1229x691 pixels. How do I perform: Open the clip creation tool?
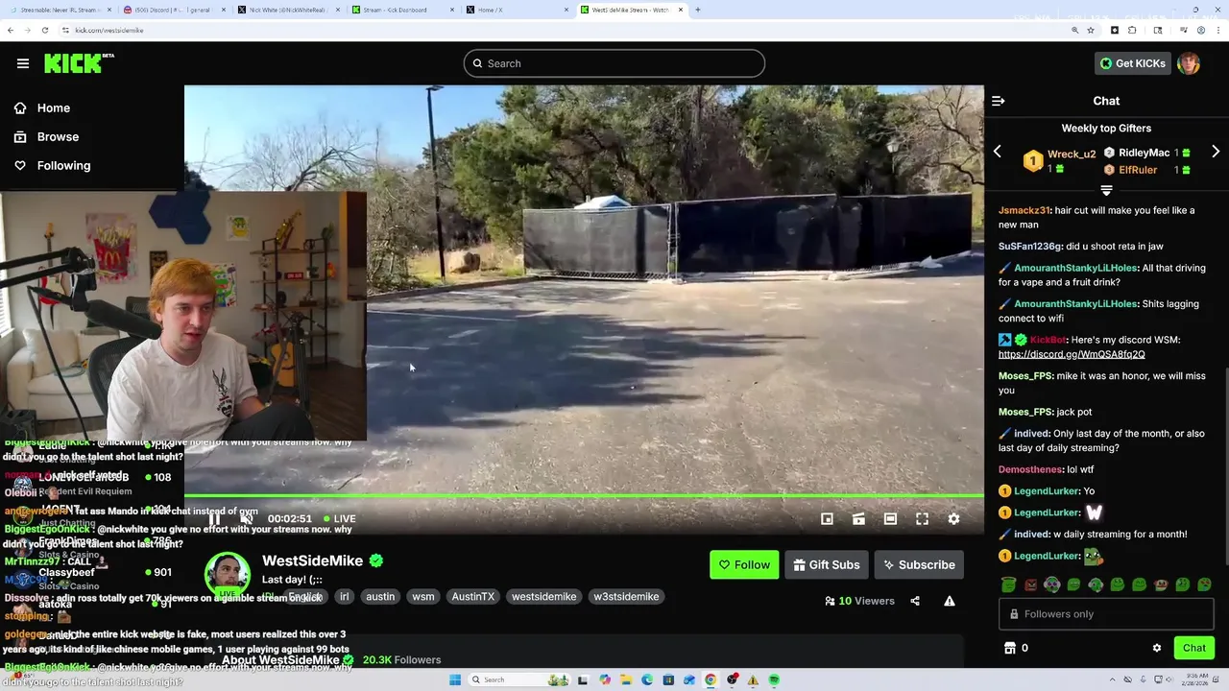(x=858, y=519)
